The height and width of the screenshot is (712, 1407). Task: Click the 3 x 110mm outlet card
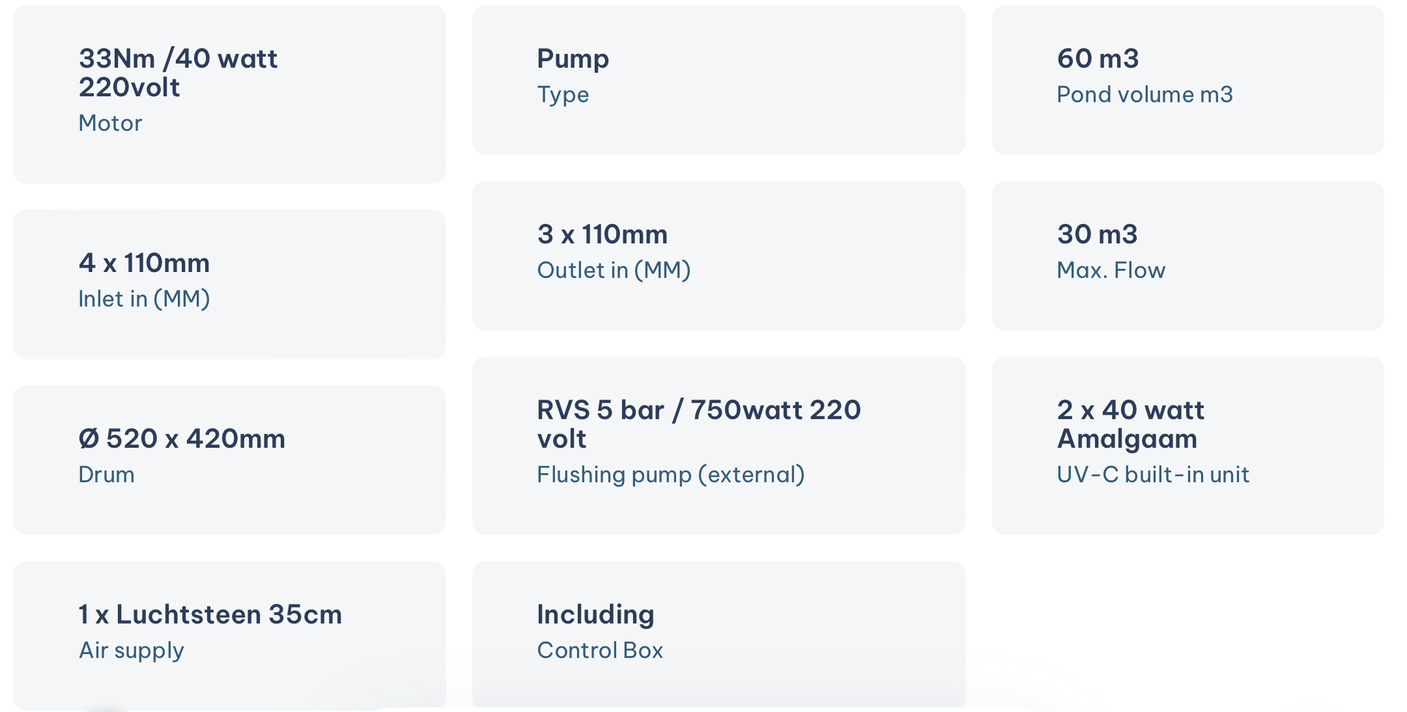click(x=718, y=256)
